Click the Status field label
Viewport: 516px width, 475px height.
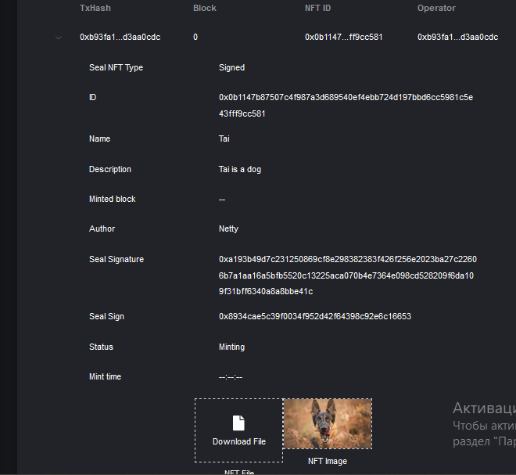tap(101, 347)
